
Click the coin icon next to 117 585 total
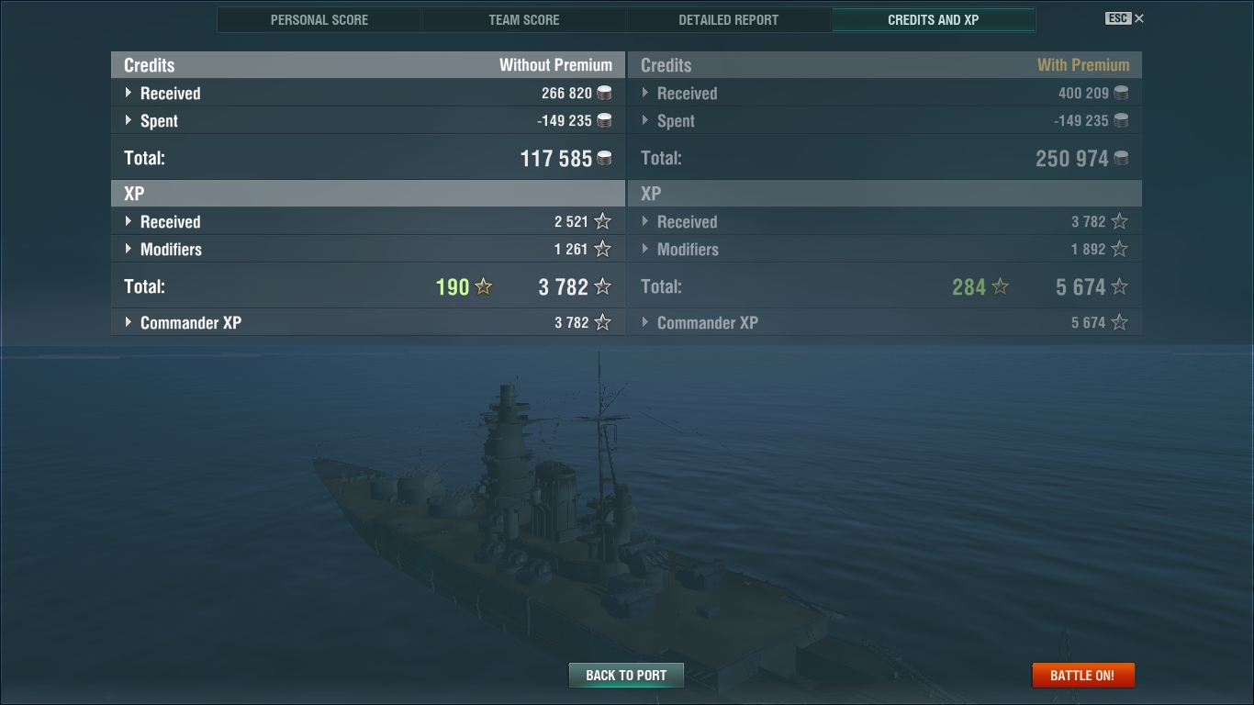tap(604, 158)
